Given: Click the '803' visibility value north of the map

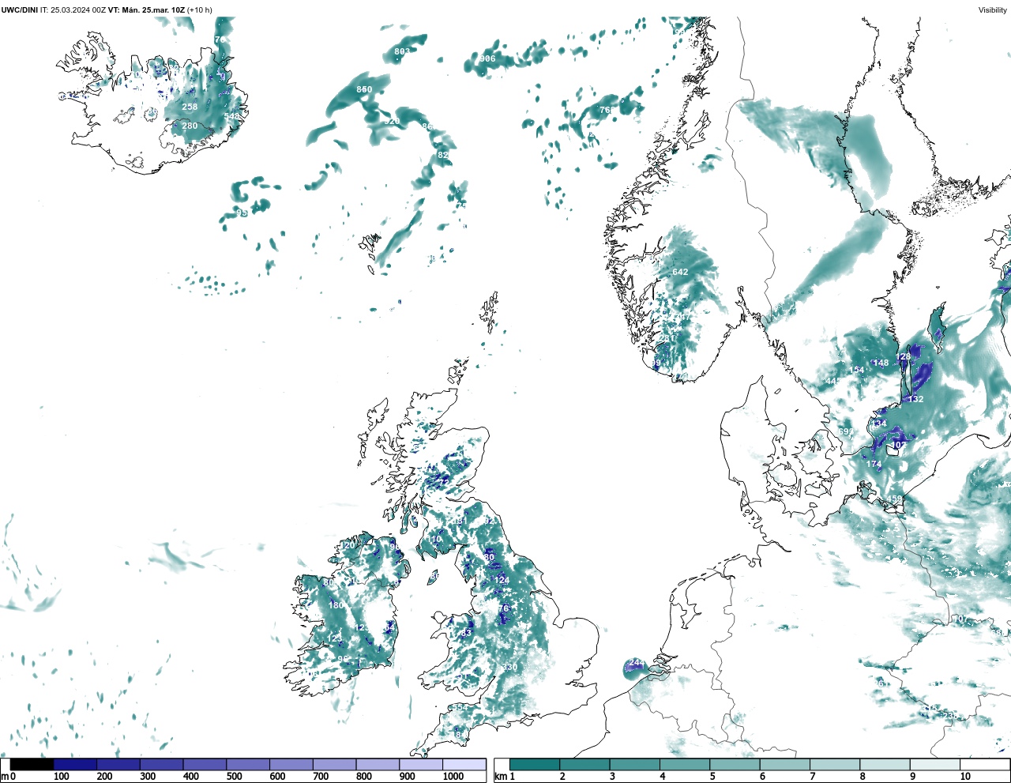Looking at the screenshot, I should 402,51.
